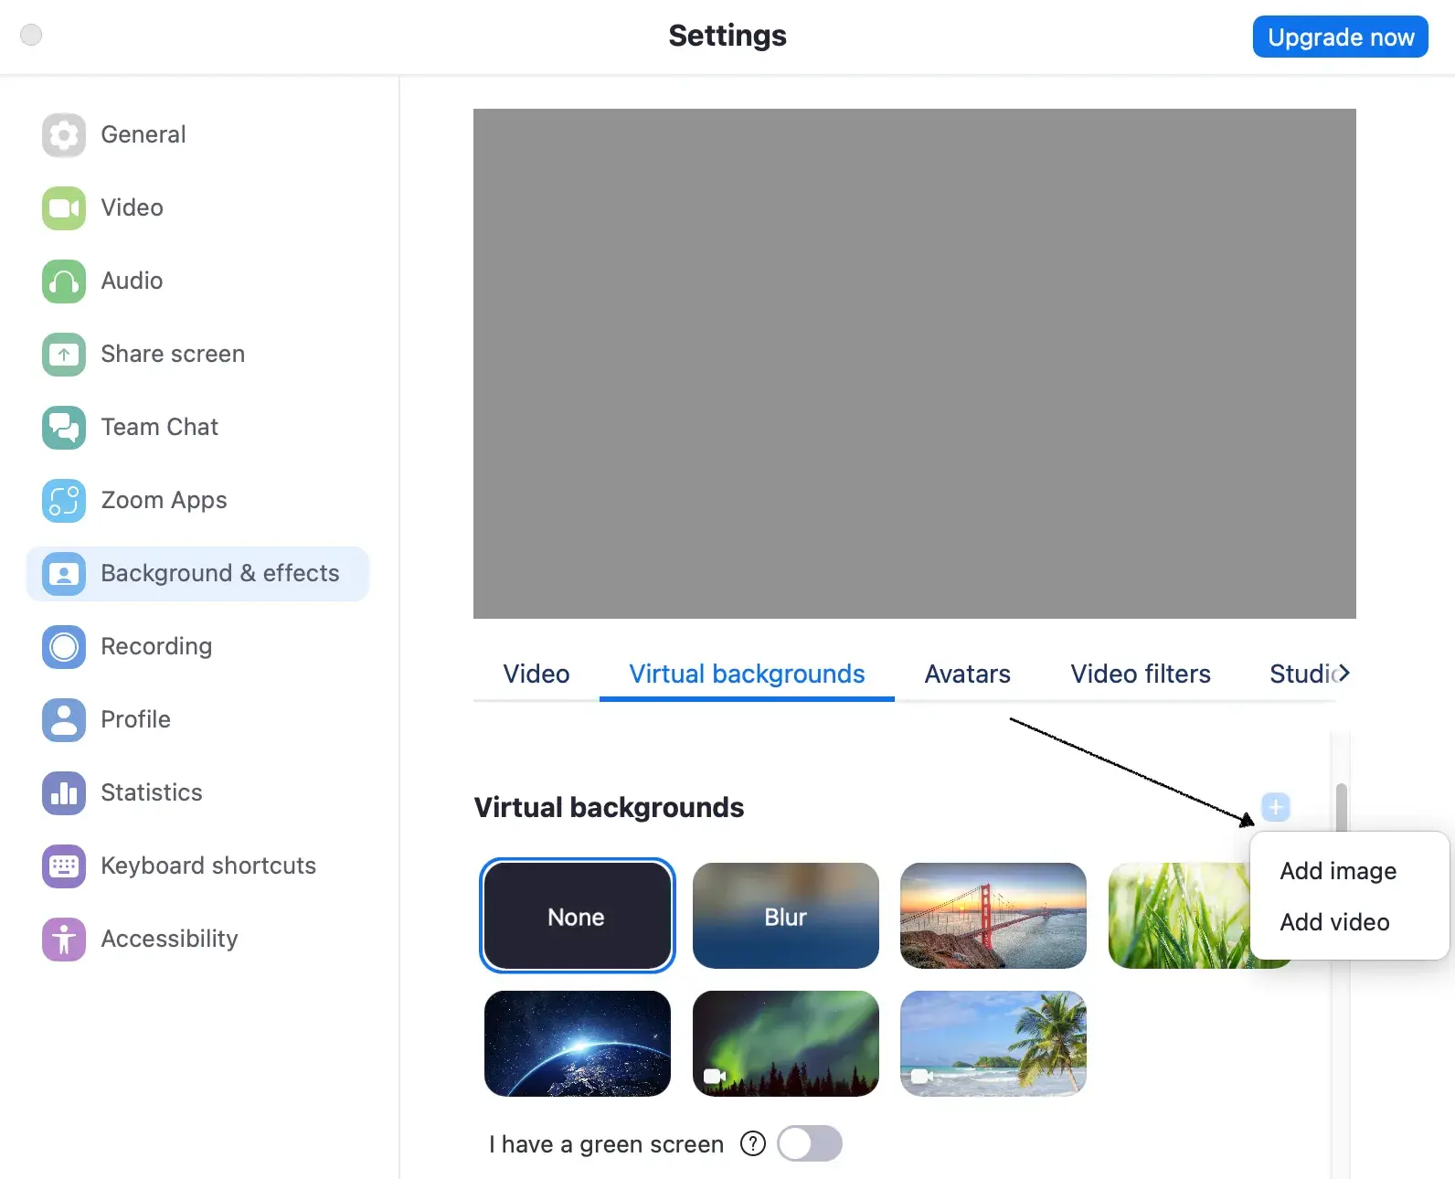Click the plus icon to add background
The width and height of the screenshot is (1455, 1179).
[1276, 807]
